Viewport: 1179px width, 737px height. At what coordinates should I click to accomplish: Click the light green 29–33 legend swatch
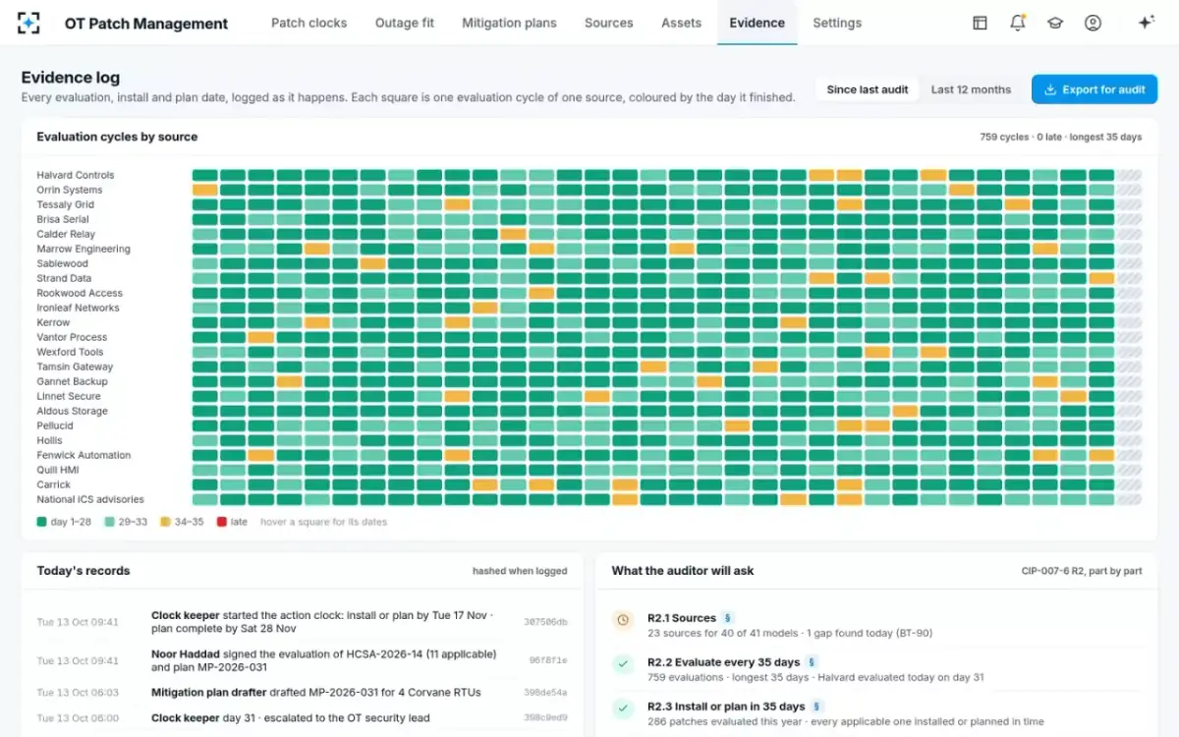pyautogui.click(x=110, y=522)
